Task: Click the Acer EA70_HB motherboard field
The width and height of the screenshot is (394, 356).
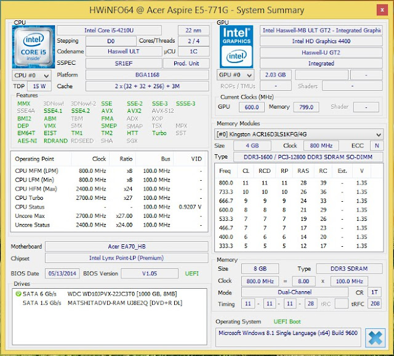Action: click(127, 246)
